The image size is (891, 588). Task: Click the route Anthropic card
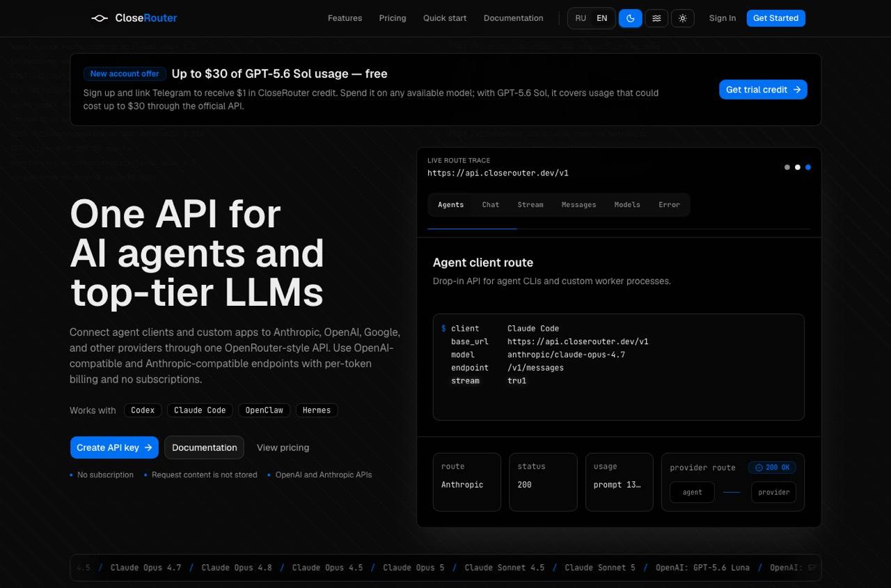(466, 482)
